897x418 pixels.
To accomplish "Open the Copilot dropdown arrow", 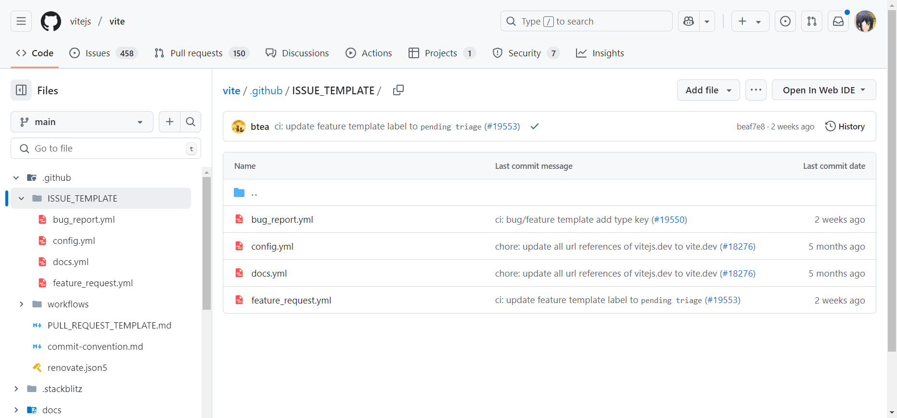I will click(x=707, y=21).
